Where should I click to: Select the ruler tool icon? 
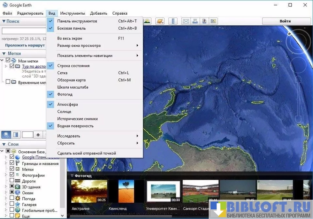tap(173, 21)
